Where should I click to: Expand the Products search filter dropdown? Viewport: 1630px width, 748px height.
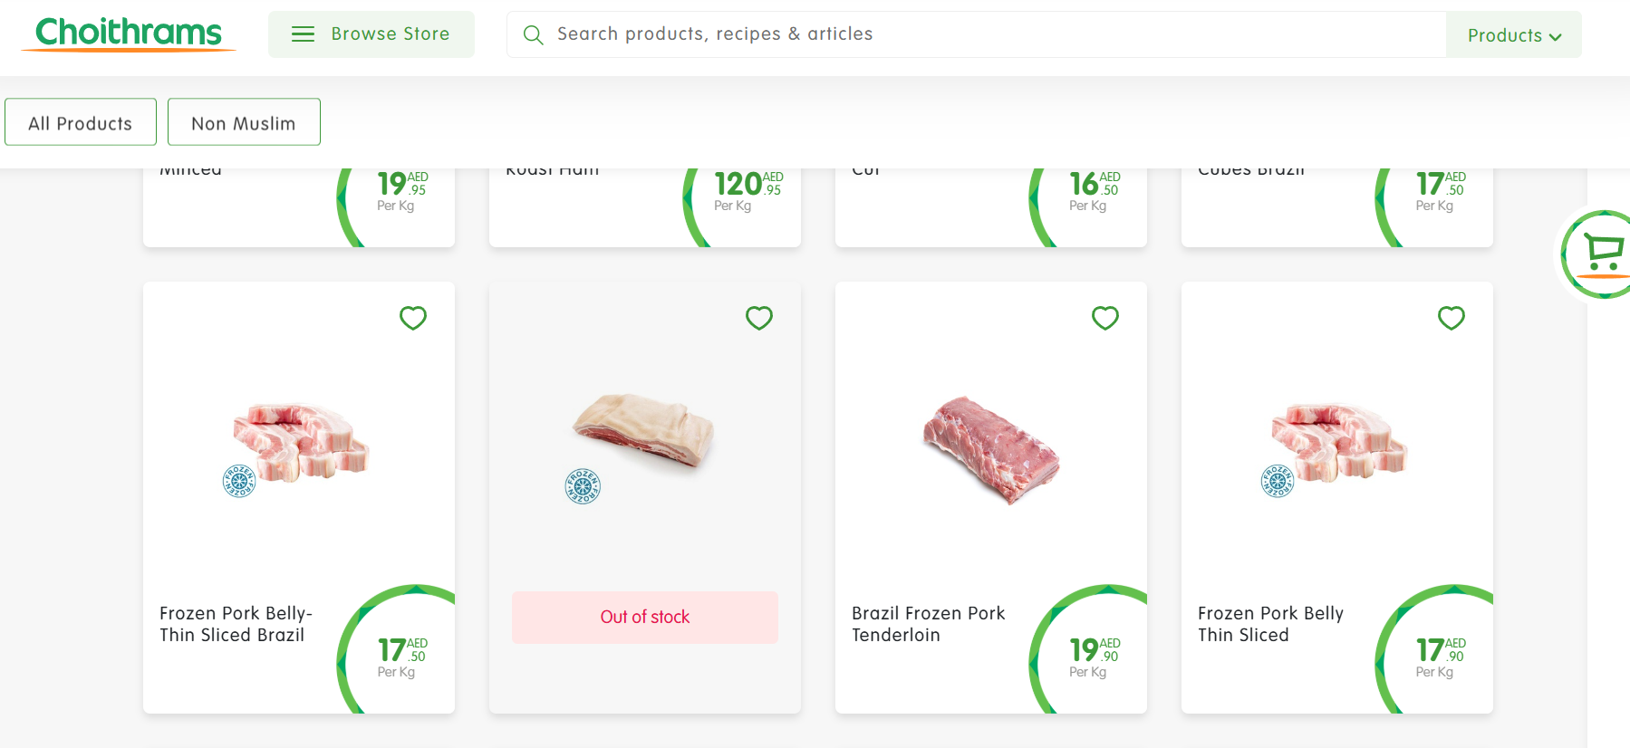1514,35
